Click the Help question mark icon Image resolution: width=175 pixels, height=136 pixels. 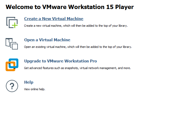click(x=12, y=86)
